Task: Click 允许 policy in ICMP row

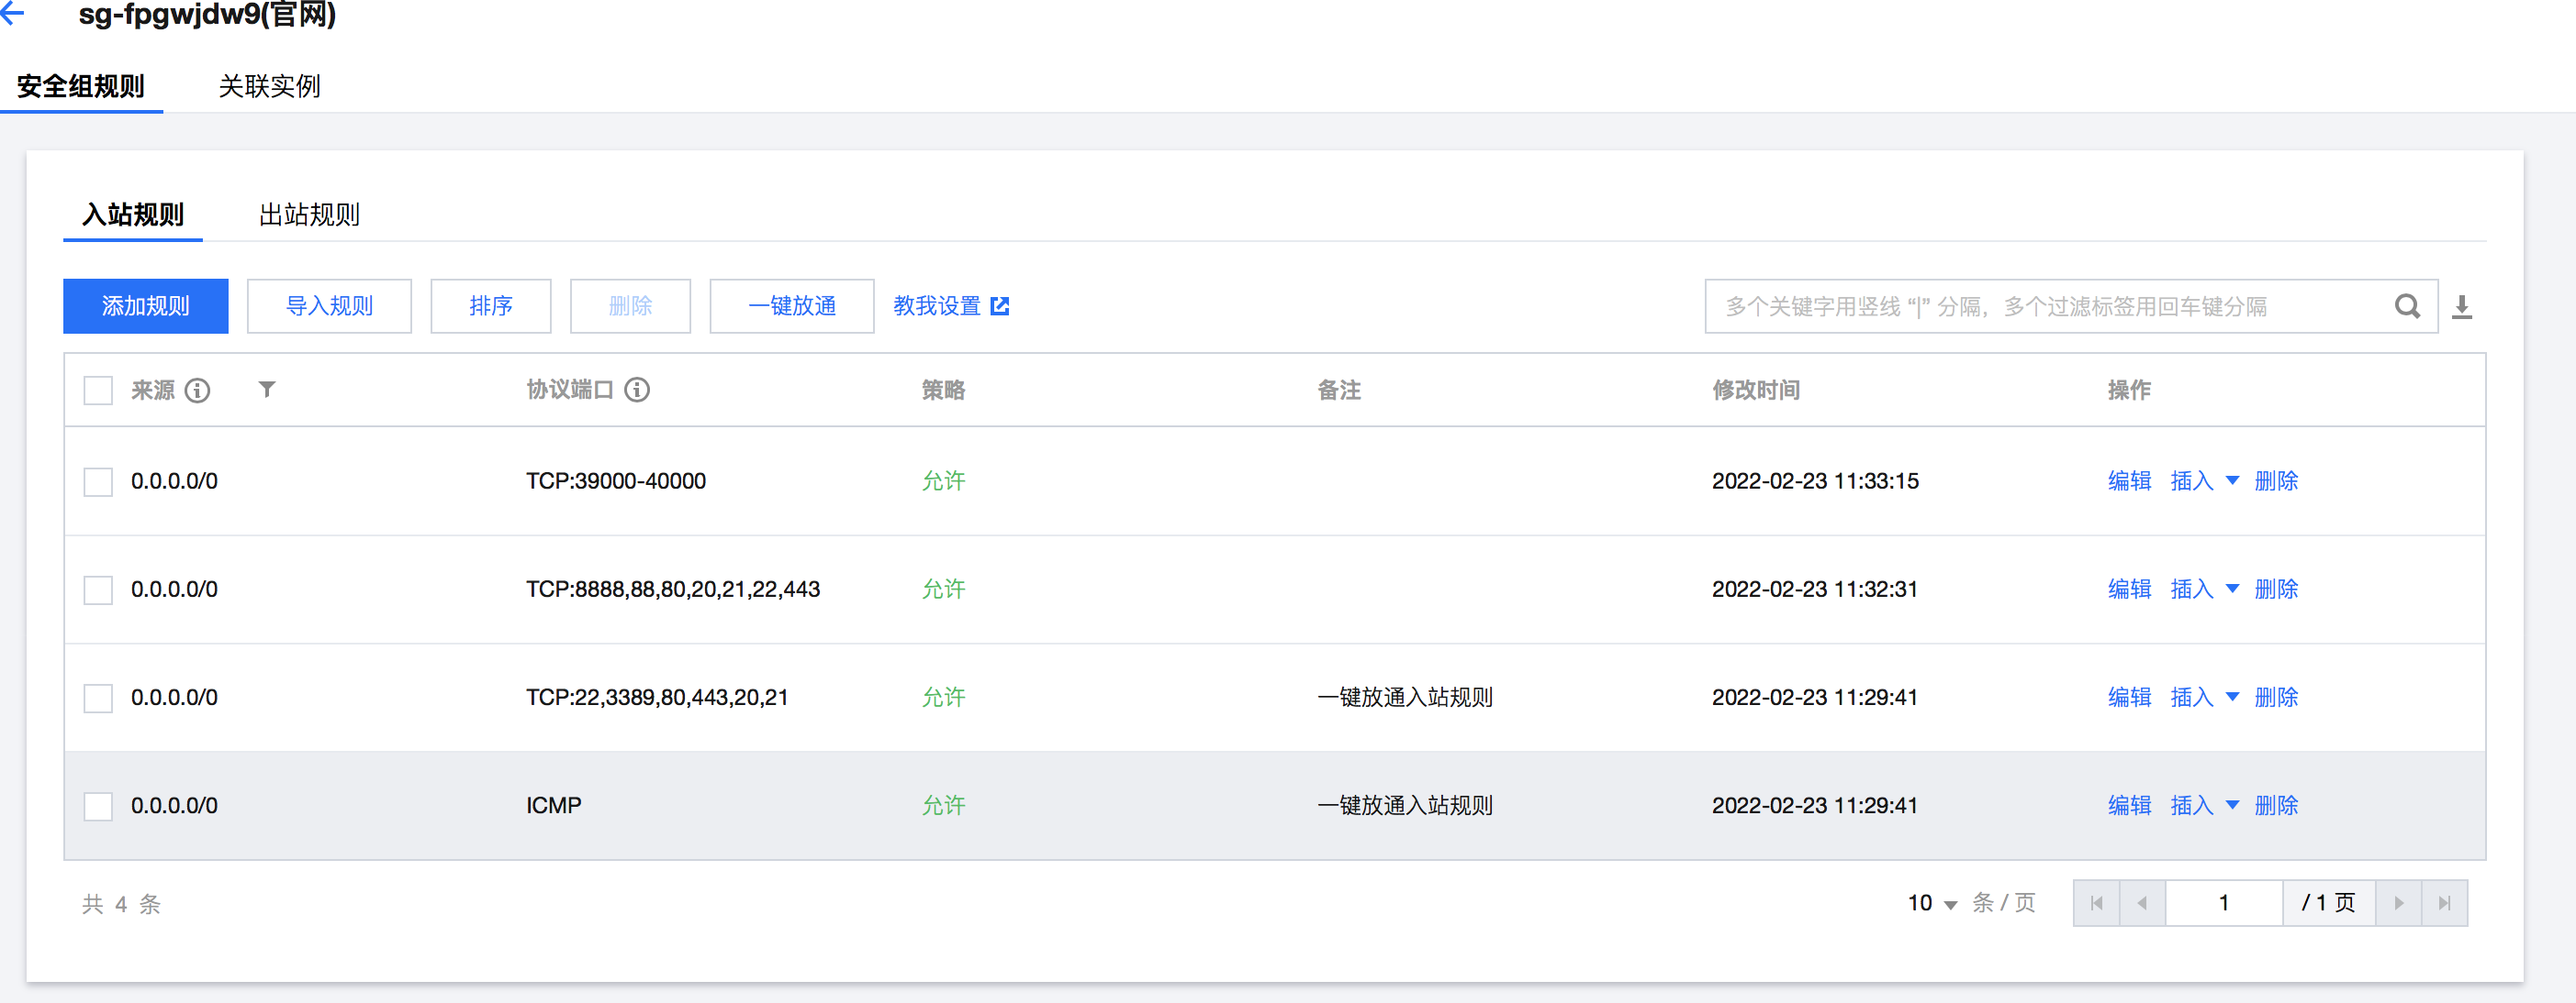Action: (943, 804)
